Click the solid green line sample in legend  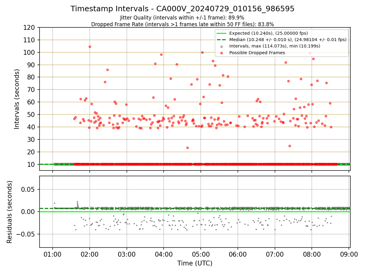[221, 33]
